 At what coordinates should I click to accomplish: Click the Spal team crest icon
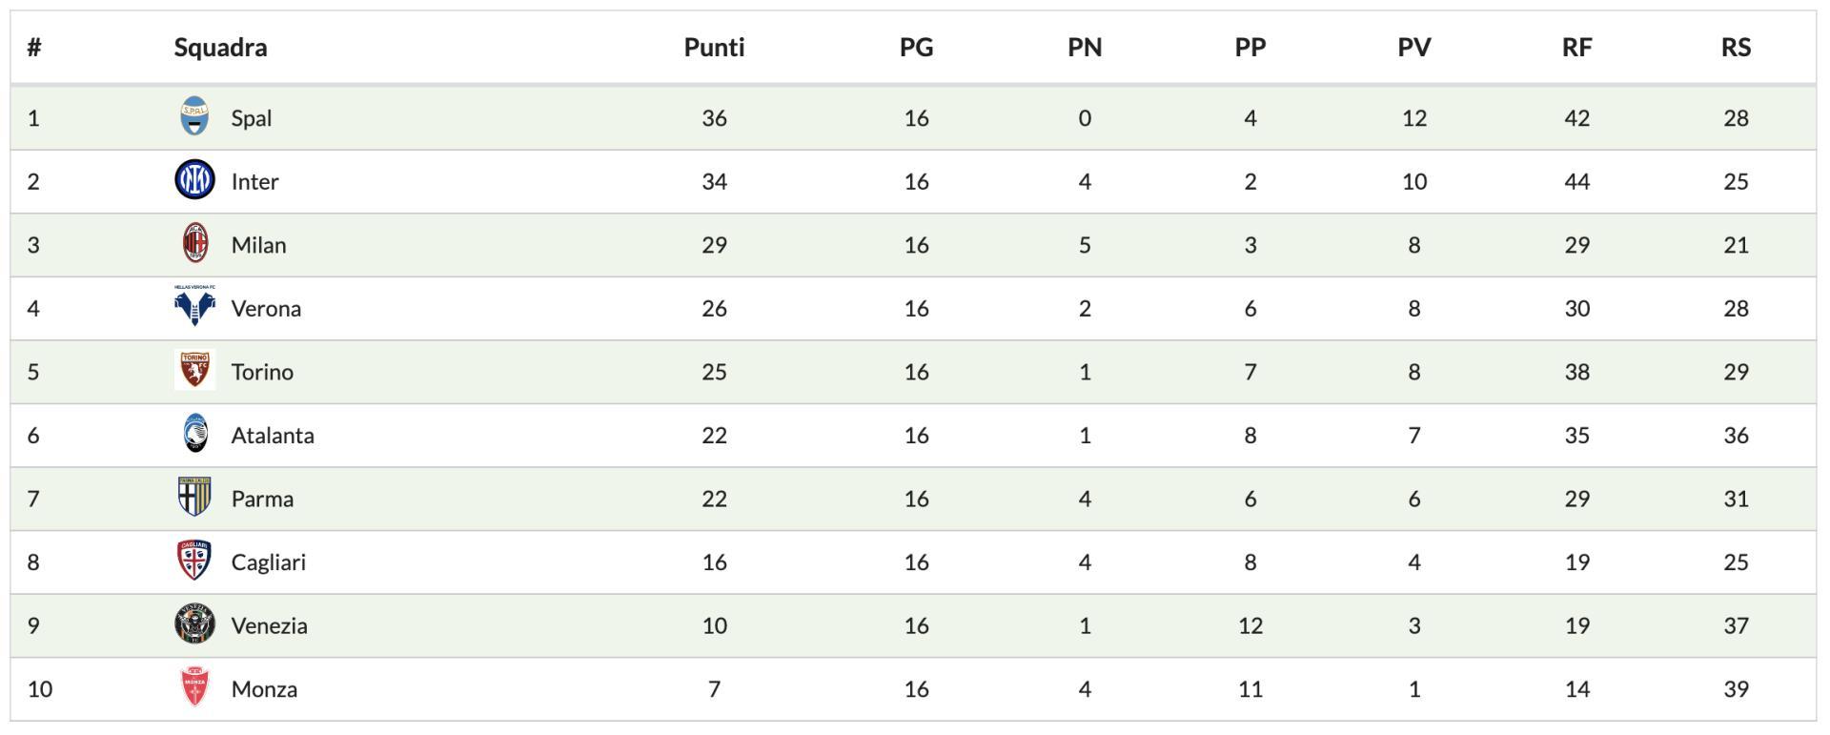click(x=194, y=117)
